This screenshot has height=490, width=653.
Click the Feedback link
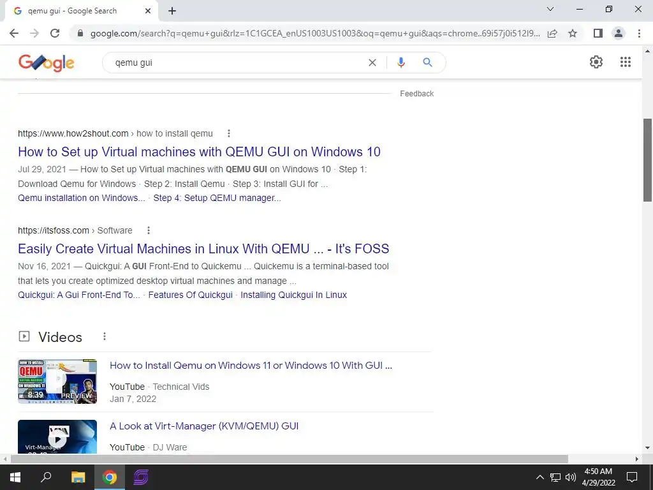click(417, 94)
